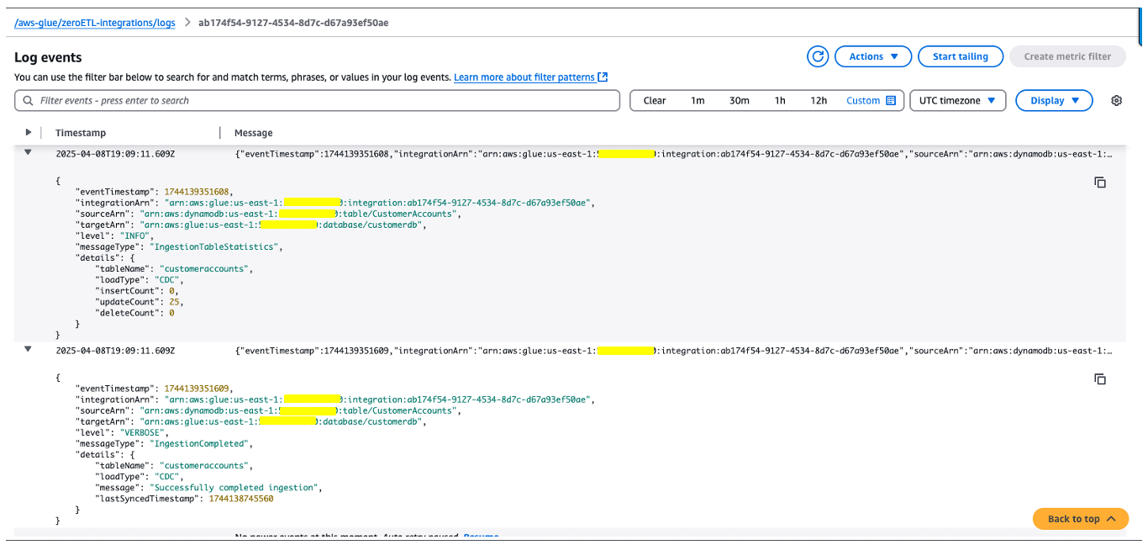Select 12h time range
The image size is (1148, 545).
(x=819, y=100)
